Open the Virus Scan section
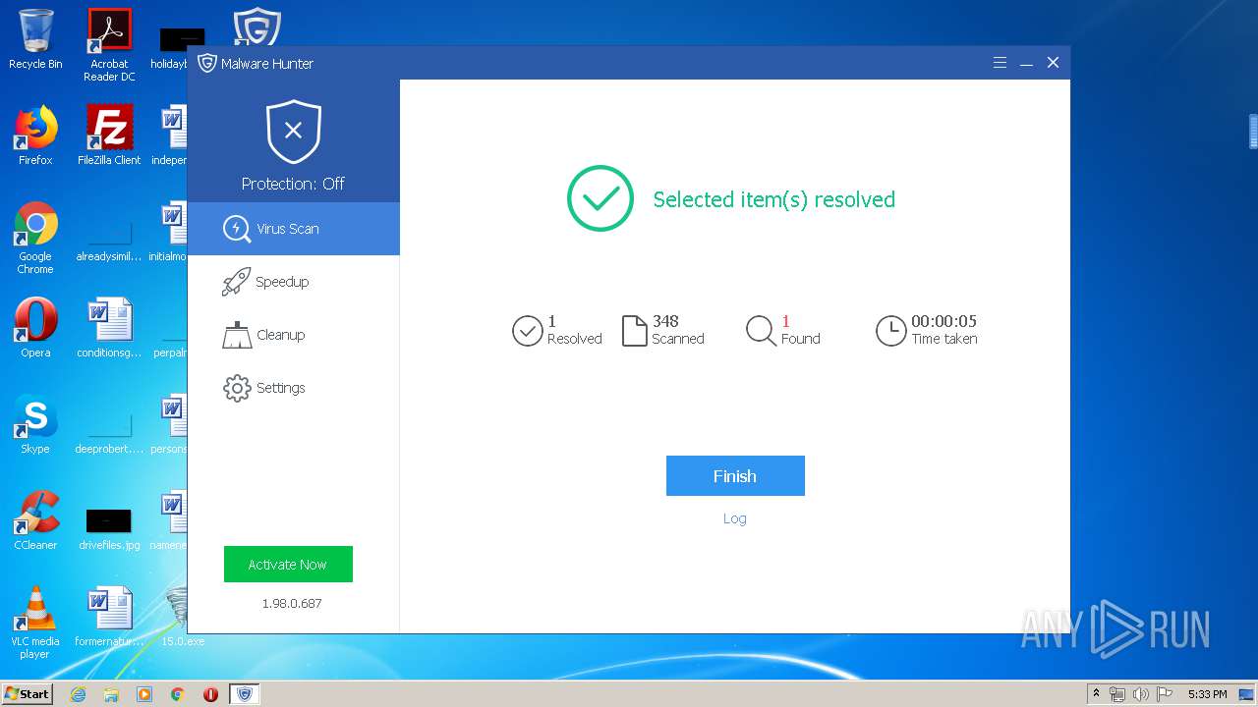 tap(293, 229)
